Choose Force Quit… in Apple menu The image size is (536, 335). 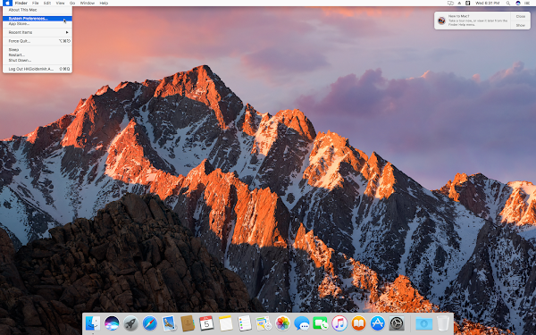(x=38, y=41)
